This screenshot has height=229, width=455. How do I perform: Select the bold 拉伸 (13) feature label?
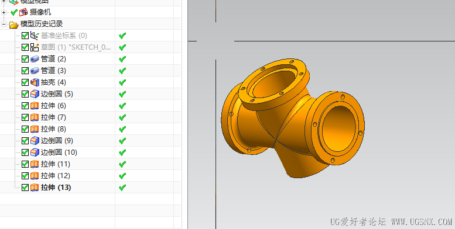pyautogui.click(x=56, y=188)
